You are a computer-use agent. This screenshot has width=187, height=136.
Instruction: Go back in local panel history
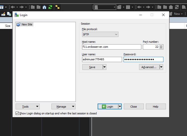click(13, 7)
